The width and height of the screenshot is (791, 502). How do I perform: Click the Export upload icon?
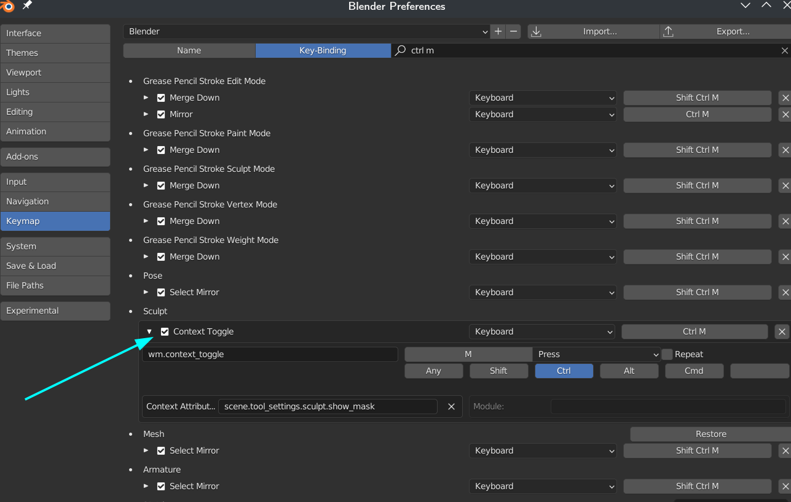point(668,31)
